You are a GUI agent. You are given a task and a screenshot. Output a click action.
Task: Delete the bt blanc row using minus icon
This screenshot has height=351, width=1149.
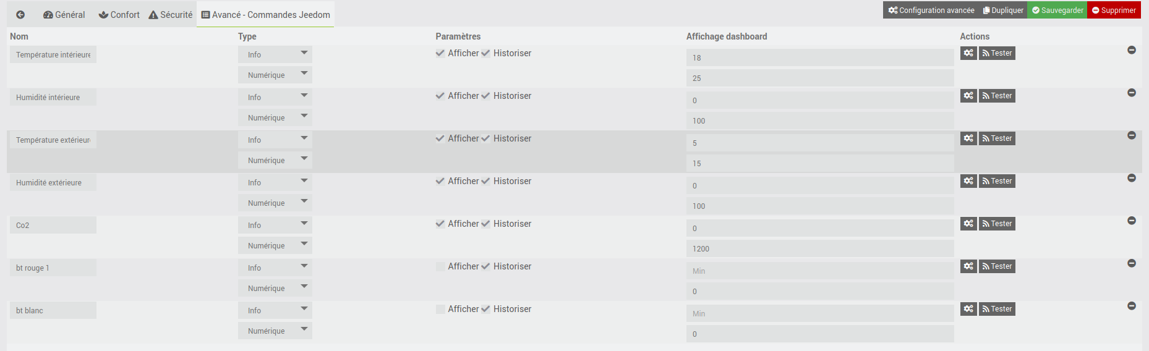tap(1132, 306)
